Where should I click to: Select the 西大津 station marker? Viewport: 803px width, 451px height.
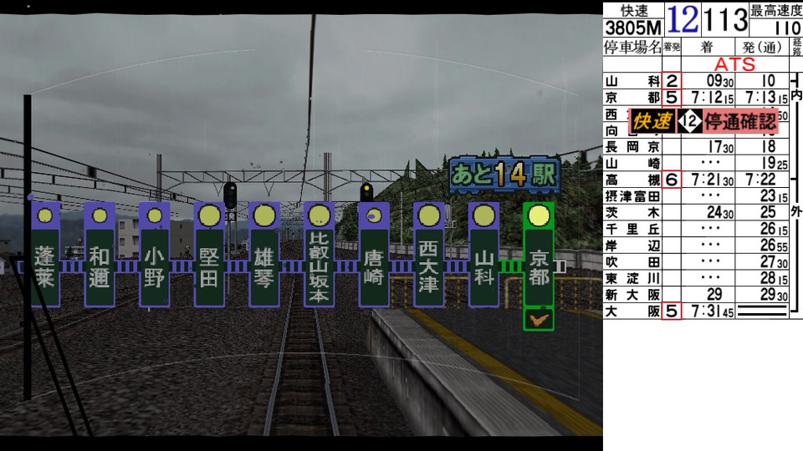point(428,254)
